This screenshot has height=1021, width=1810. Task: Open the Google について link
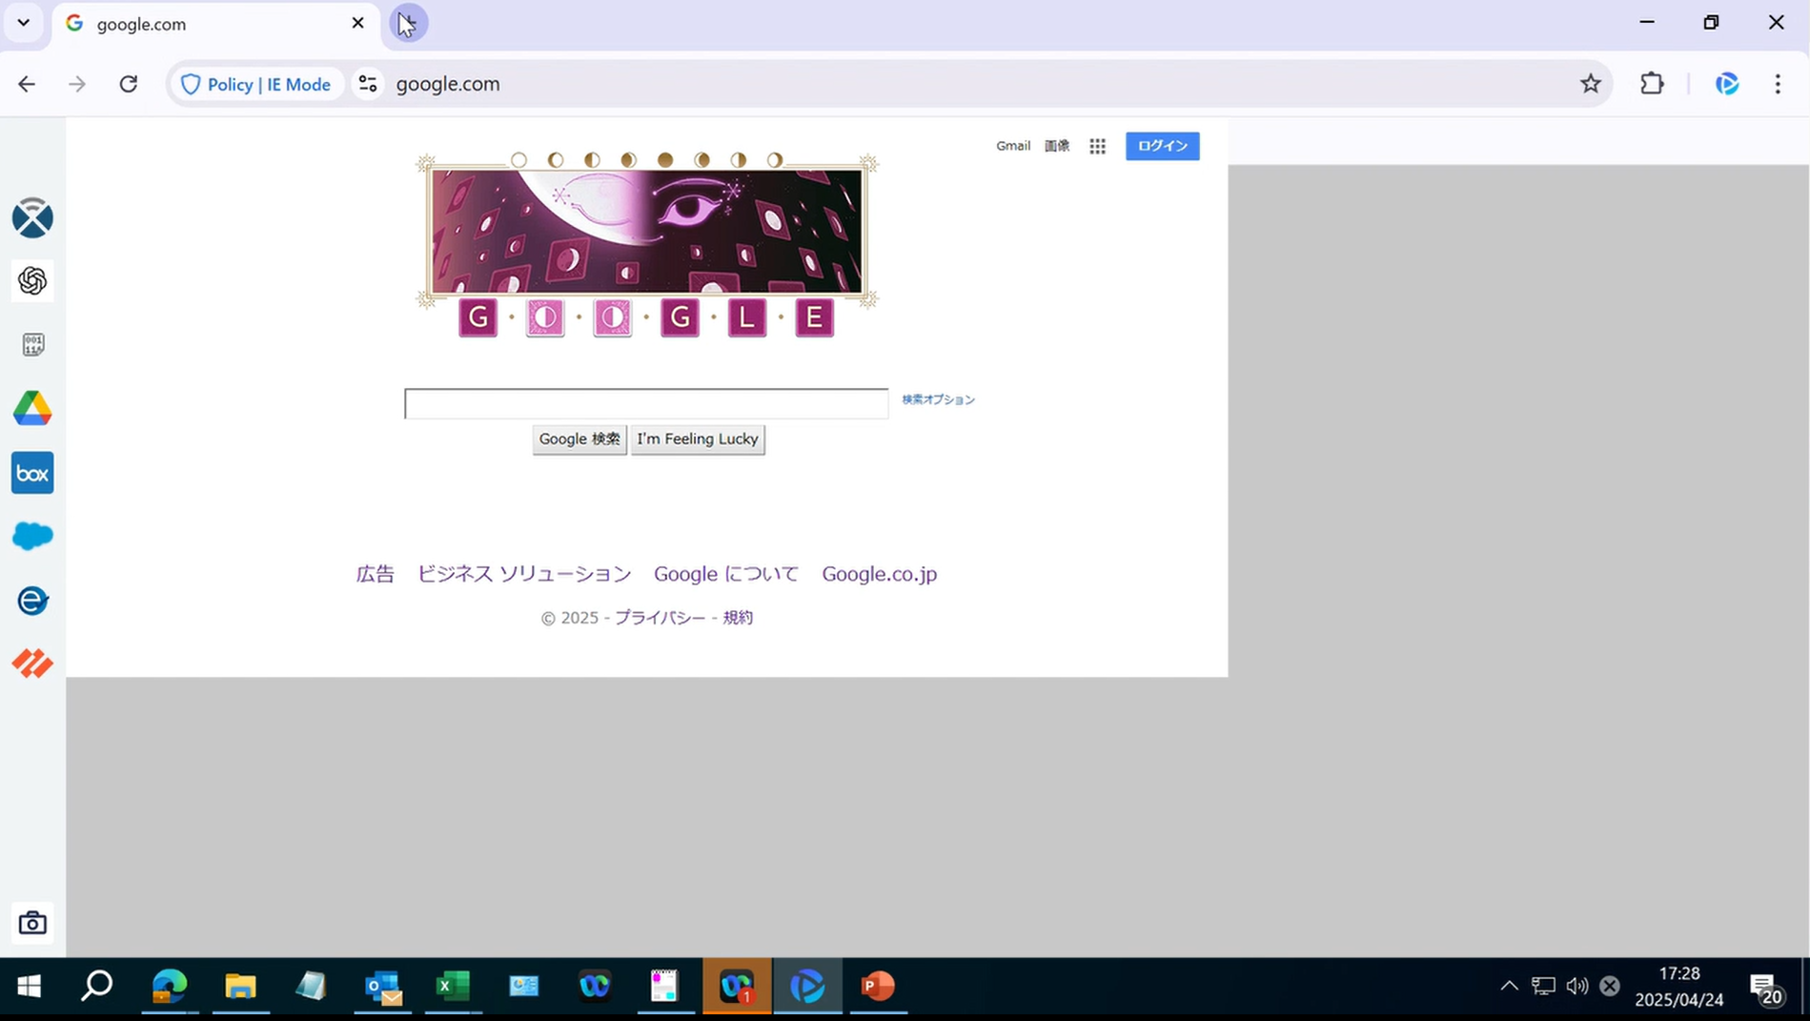[x=726, y=574]
